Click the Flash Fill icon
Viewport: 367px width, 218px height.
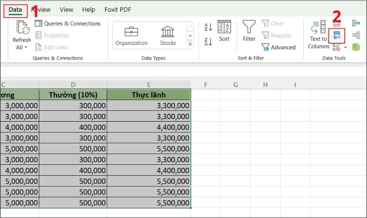[337, 24]
